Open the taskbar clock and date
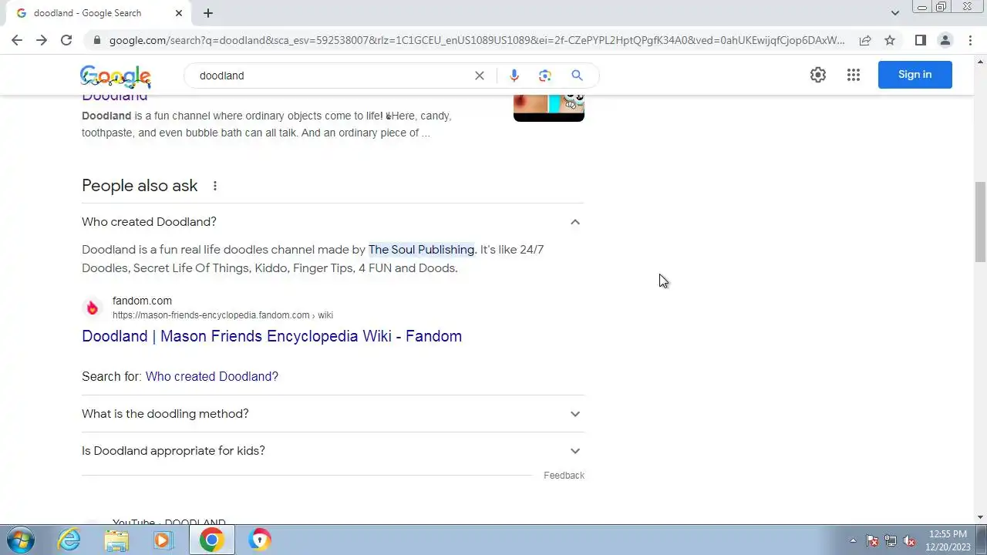Image resolution: width=987 pixels, height=555 pixels. pos(948,540)
